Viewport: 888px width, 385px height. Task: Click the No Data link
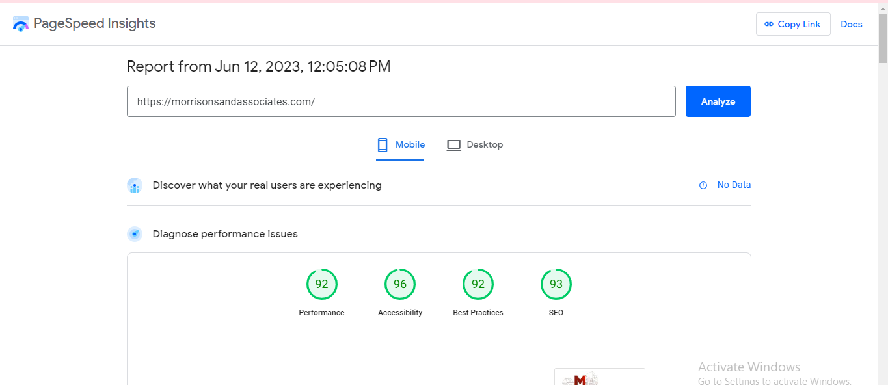click(734, 185)
